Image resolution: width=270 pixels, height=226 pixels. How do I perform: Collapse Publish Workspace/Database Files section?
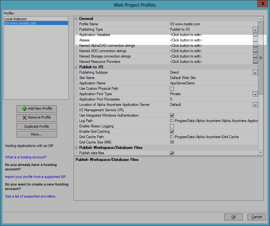76,148
